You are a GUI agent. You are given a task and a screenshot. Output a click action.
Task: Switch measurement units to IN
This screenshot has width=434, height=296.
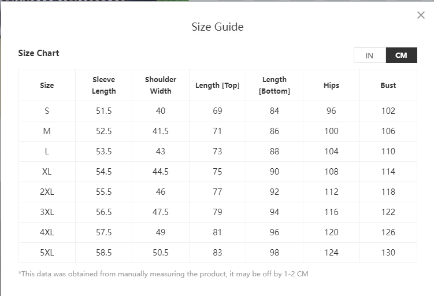(369, 55)
